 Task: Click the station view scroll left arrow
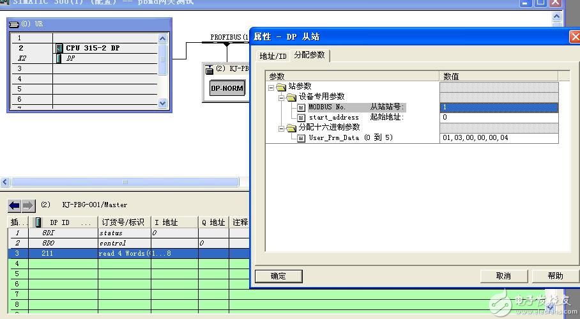tap(5, 182)
